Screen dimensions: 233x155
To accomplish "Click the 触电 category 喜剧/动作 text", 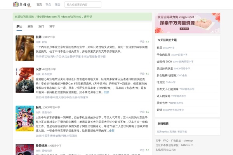I will tap(47, 112).
